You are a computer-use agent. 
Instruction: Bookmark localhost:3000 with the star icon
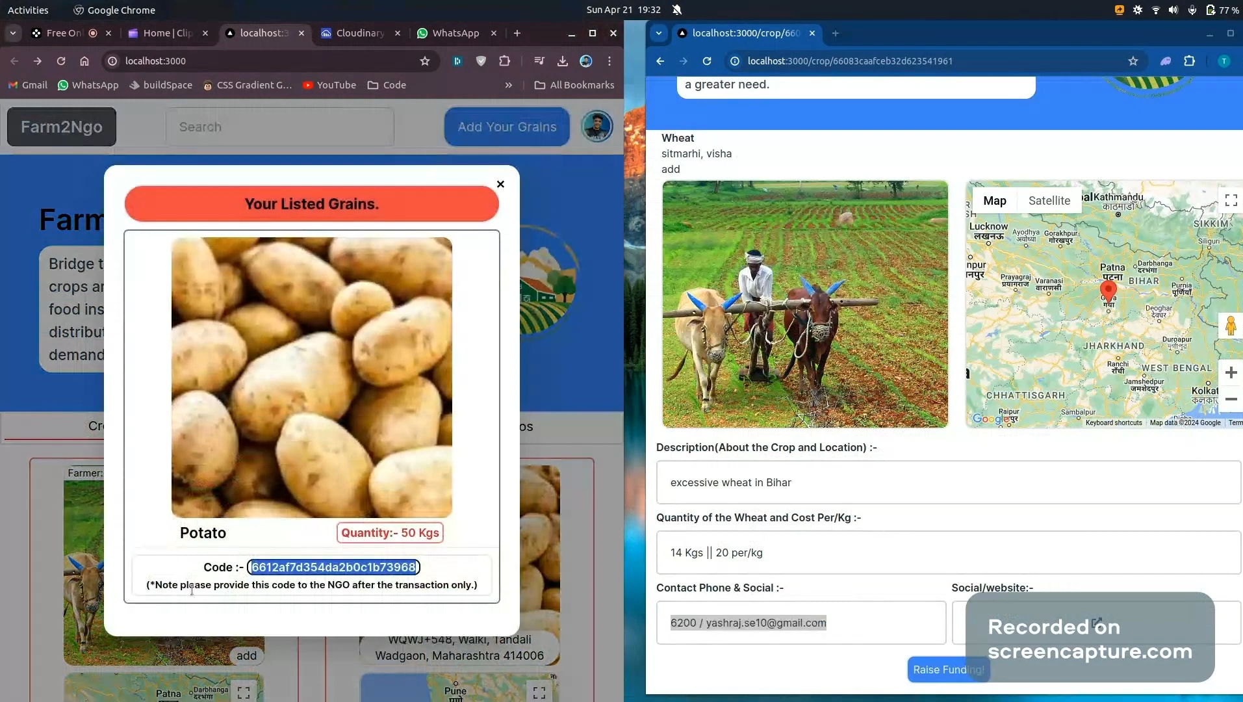[x=425, y=61]
